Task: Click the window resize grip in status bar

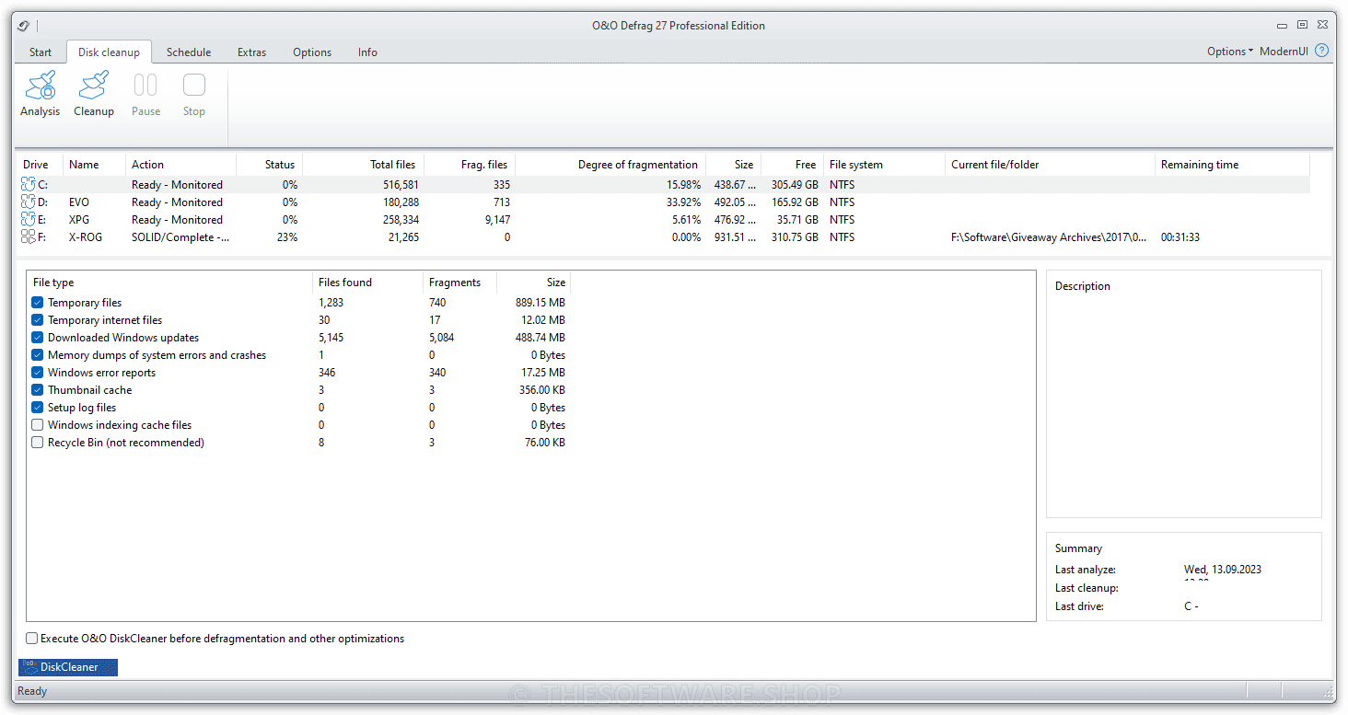Action: tap(1329, 691)
